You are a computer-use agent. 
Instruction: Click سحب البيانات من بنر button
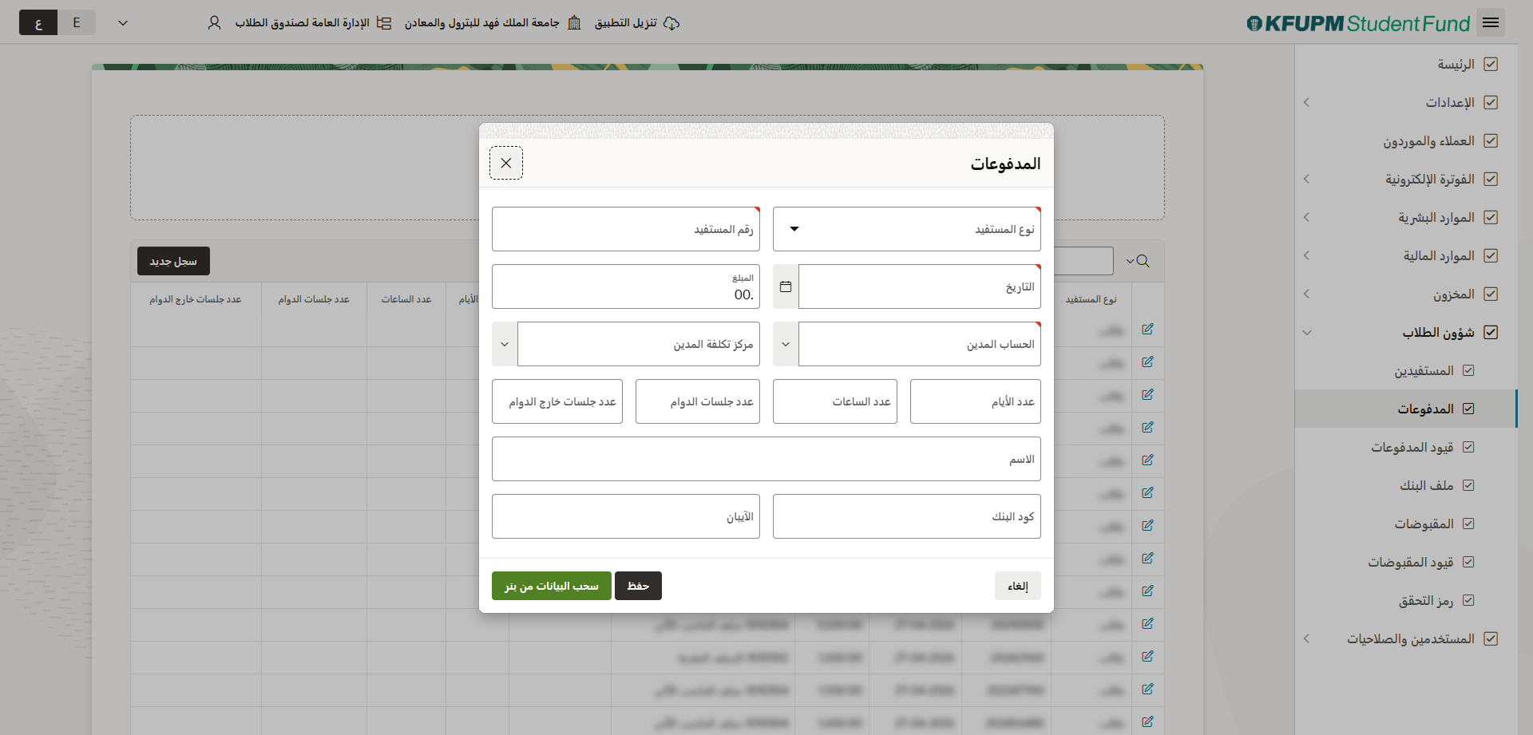pos(552,586)
